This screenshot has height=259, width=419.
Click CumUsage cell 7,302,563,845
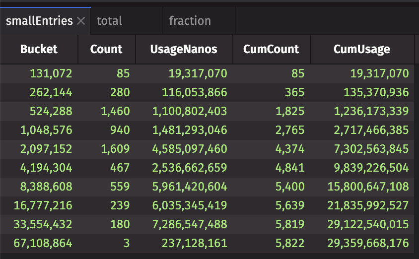pyautogui.click(x=368, y=149)
